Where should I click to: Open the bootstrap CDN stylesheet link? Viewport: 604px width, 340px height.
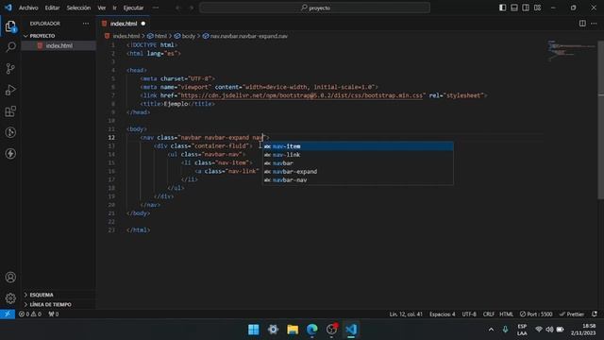point(302,95)
